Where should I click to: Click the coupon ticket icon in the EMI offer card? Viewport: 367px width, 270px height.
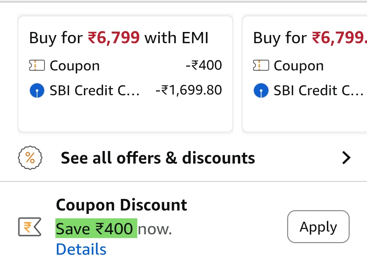pos(37,66)
